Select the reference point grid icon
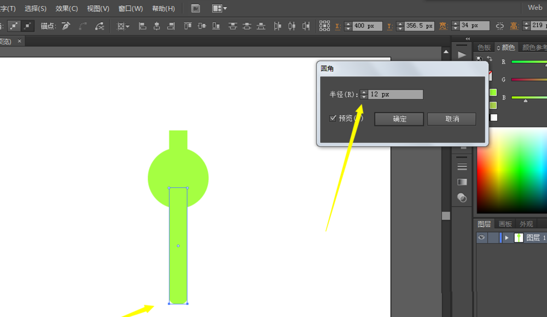547x317 pixels. 324,26
